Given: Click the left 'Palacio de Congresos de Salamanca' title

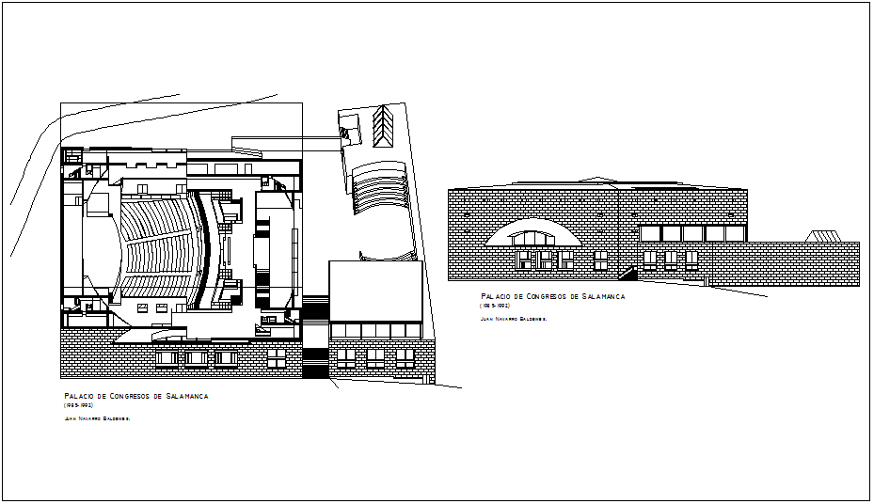Looking at the screenshot, I should click(136, 397).
